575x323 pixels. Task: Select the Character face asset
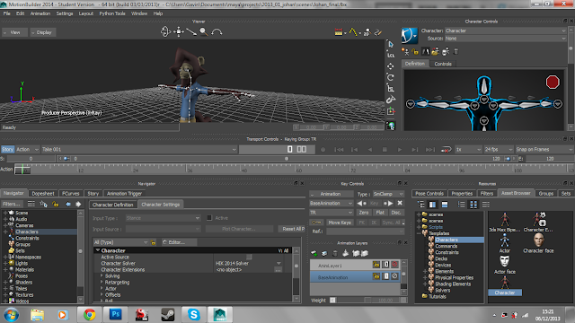click(x=538, y=243)
